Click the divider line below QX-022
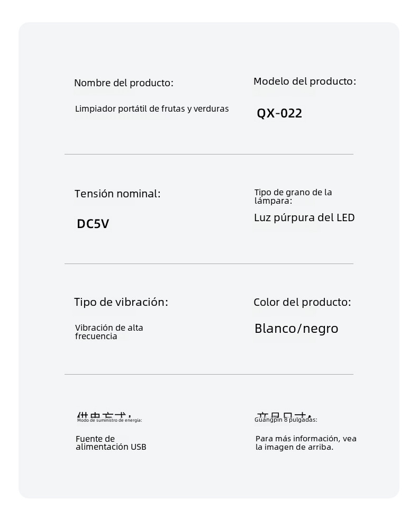Screen dimensions: 418x527 tap(208, 155)
